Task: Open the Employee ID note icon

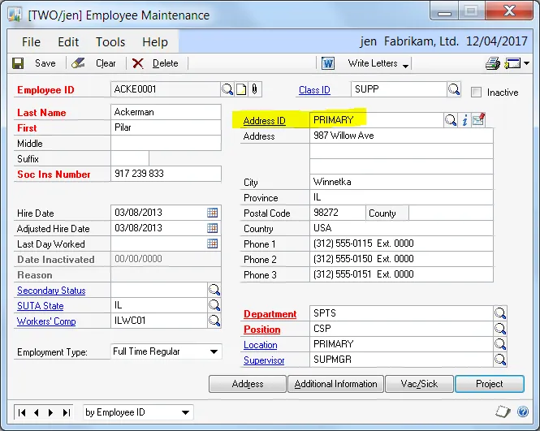Action: coord(240,88)
